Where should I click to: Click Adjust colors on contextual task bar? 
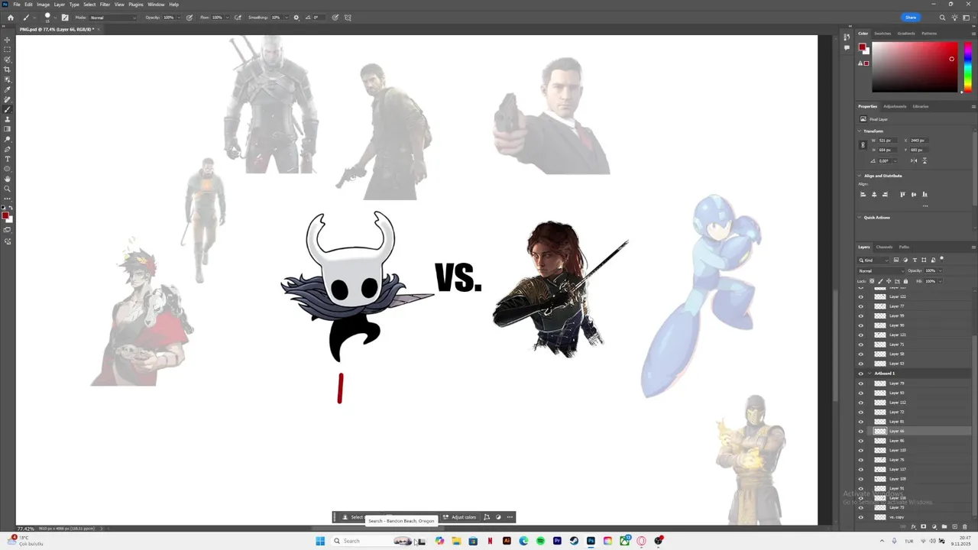(459, 517)
